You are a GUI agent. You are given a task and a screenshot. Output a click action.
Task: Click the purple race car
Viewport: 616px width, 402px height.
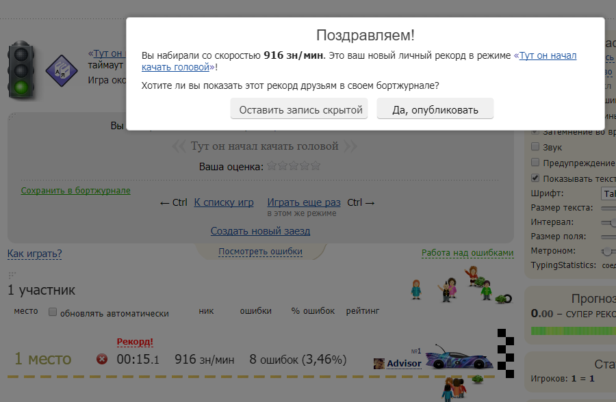pyautogui.click(x=460, y=358)
